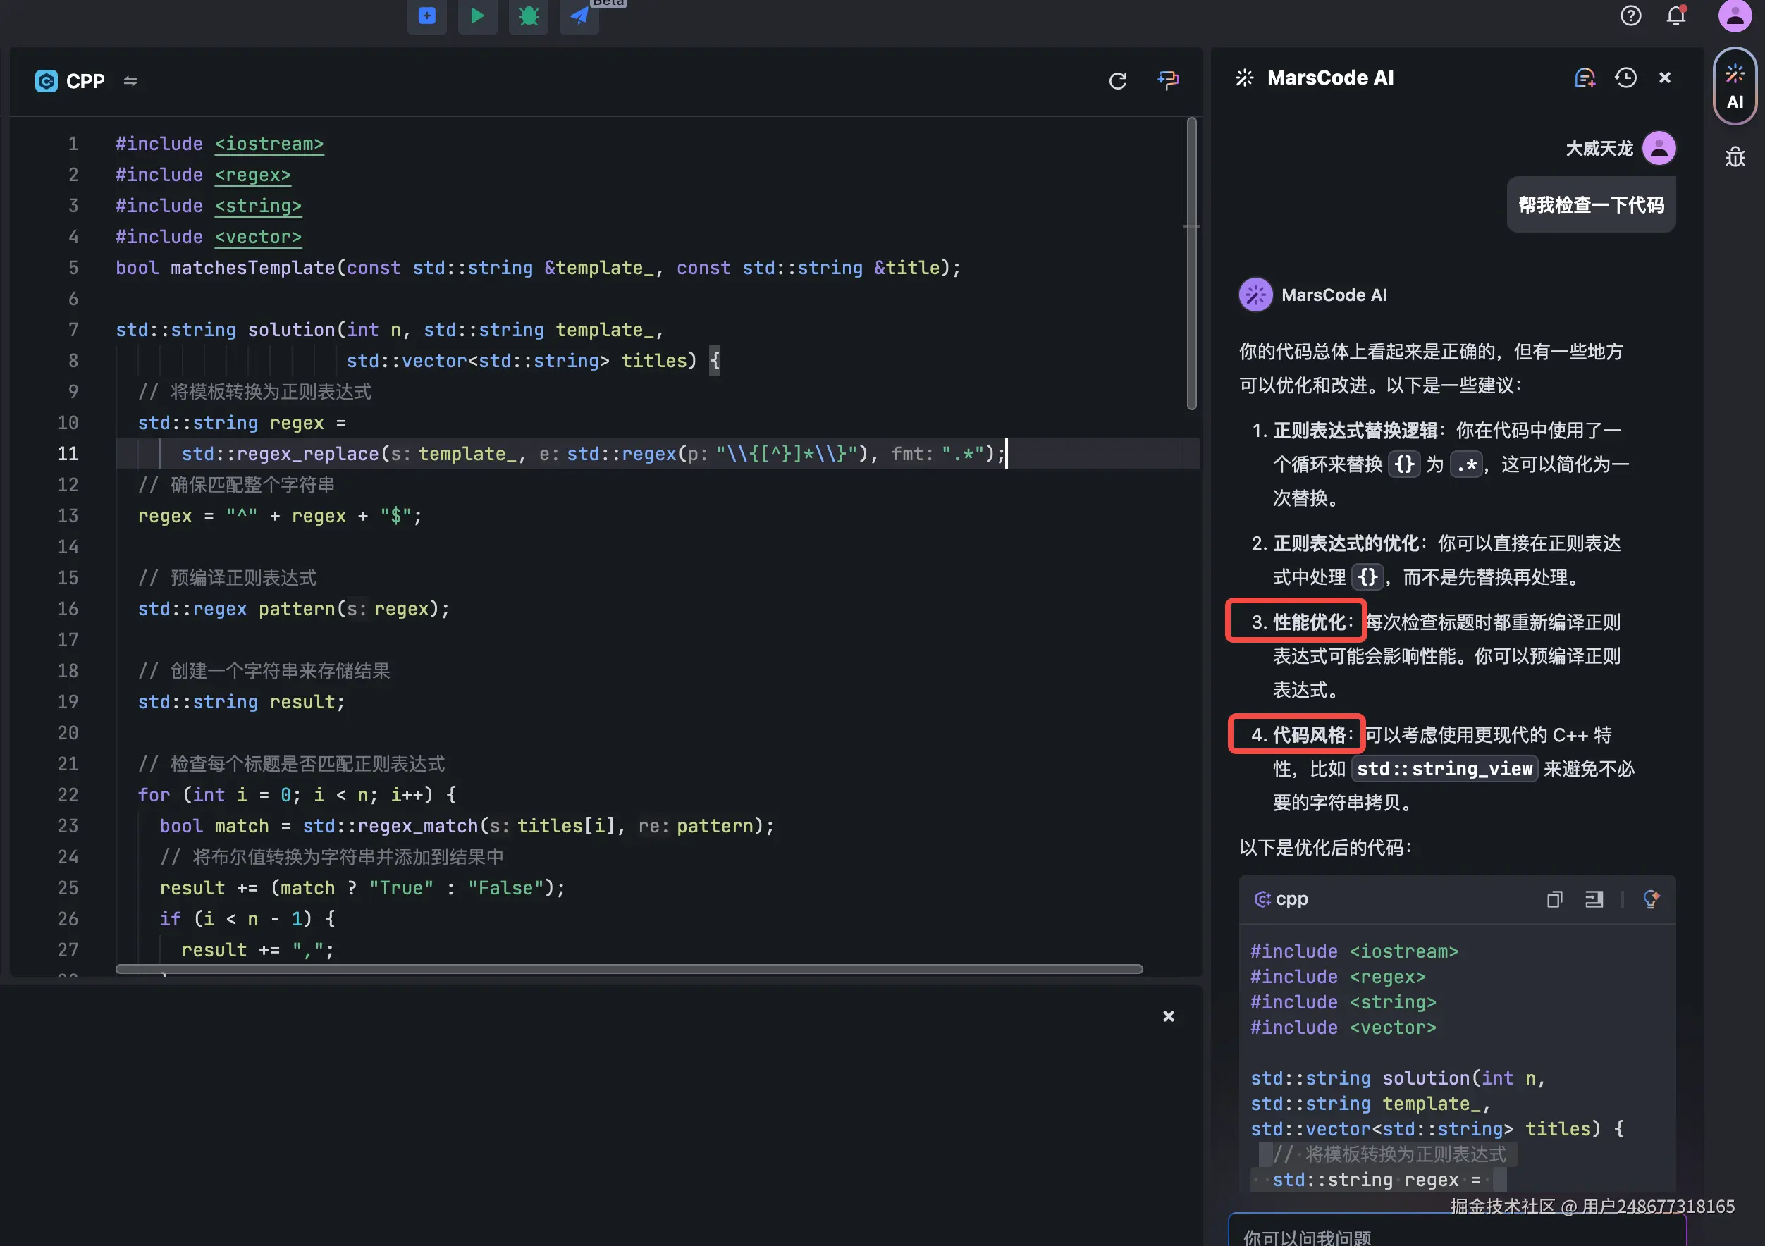Copy the cpp code block
The height and width of the screenshot is (1246, 1765).
1554,899
